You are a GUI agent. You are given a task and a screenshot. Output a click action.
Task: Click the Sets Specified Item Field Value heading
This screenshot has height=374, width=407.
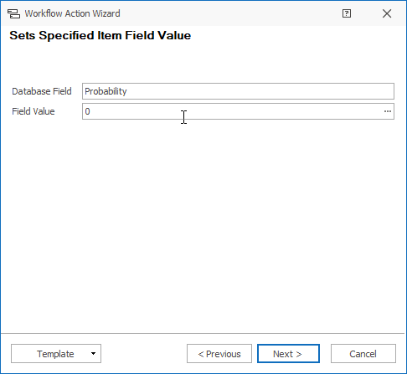click(100, 35)
